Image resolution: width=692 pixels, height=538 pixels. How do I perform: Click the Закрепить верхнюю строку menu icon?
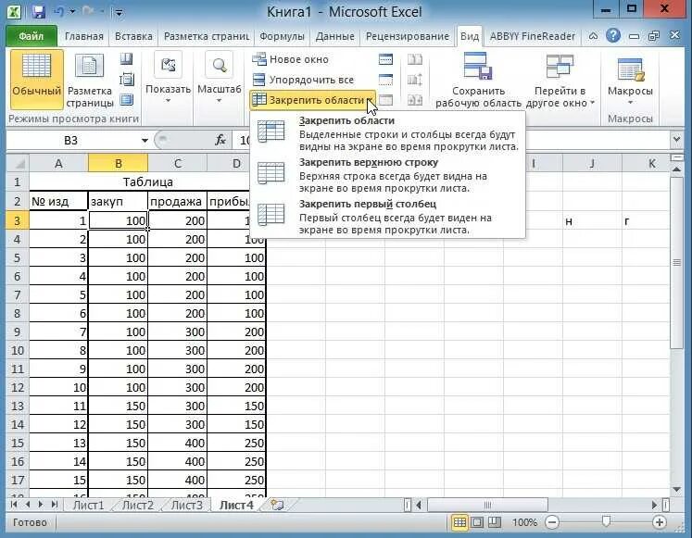pyautogui.click(x=271, y=173)
